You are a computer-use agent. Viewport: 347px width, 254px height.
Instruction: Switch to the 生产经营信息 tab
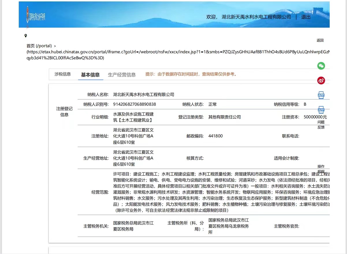(x=122, y=74)
